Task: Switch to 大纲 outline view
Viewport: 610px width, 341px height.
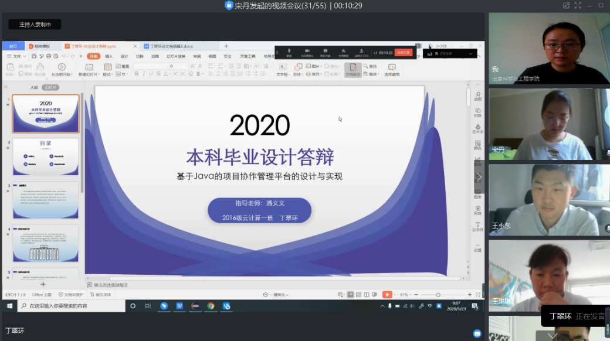Action: pyautogui.click(x=35, y=87)
